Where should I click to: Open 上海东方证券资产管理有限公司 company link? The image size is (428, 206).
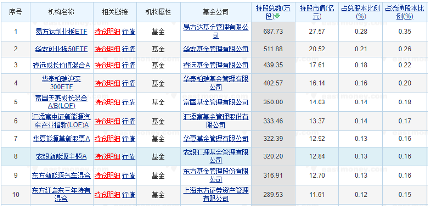[x=215, y=194]
